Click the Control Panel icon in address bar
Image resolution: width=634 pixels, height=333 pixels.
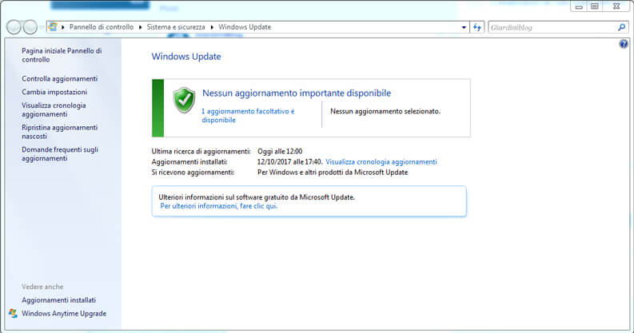pos(53,27)
